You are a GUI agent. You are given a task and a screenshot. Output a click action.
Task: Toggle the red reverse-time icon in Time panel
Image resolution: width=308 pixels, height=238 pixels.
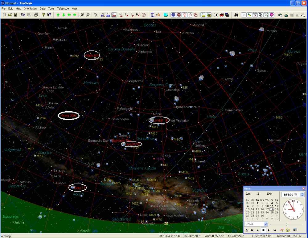tap(282, 230)
